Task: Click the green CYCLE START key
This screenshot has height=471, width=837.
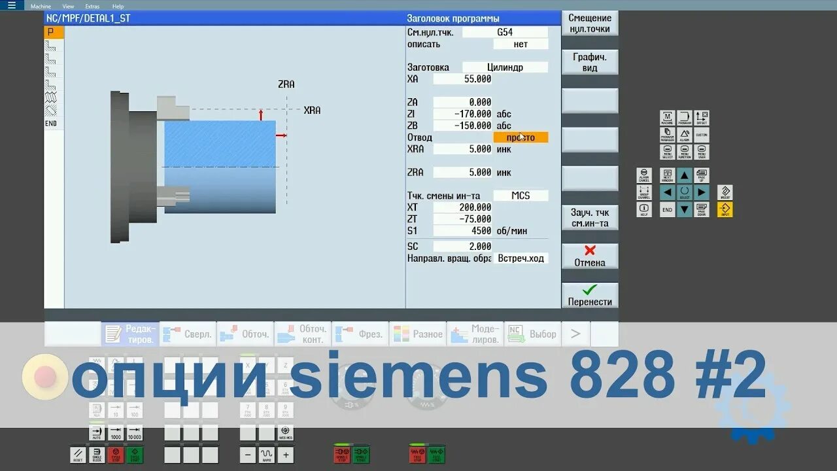Action: pos(135,455)
